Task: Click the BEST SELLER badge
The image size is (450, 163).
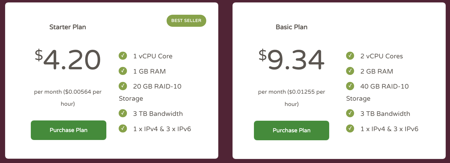Action: tap(186, 21)
